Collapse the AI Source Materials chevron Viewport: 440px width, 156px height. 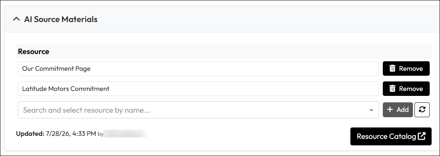click(16, 19)
